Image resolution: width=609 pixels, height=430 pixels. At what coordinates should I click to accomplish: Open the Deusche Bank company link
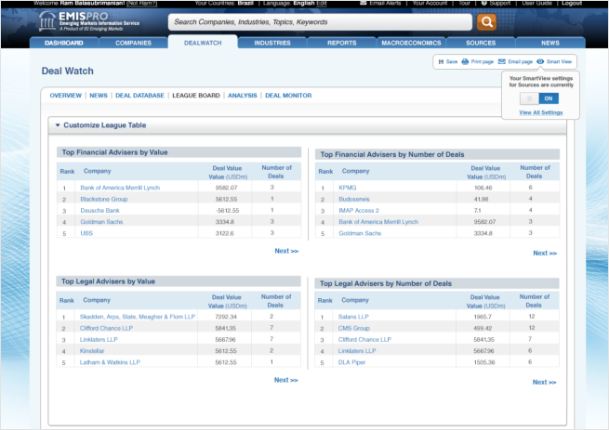tap(99, 210)
